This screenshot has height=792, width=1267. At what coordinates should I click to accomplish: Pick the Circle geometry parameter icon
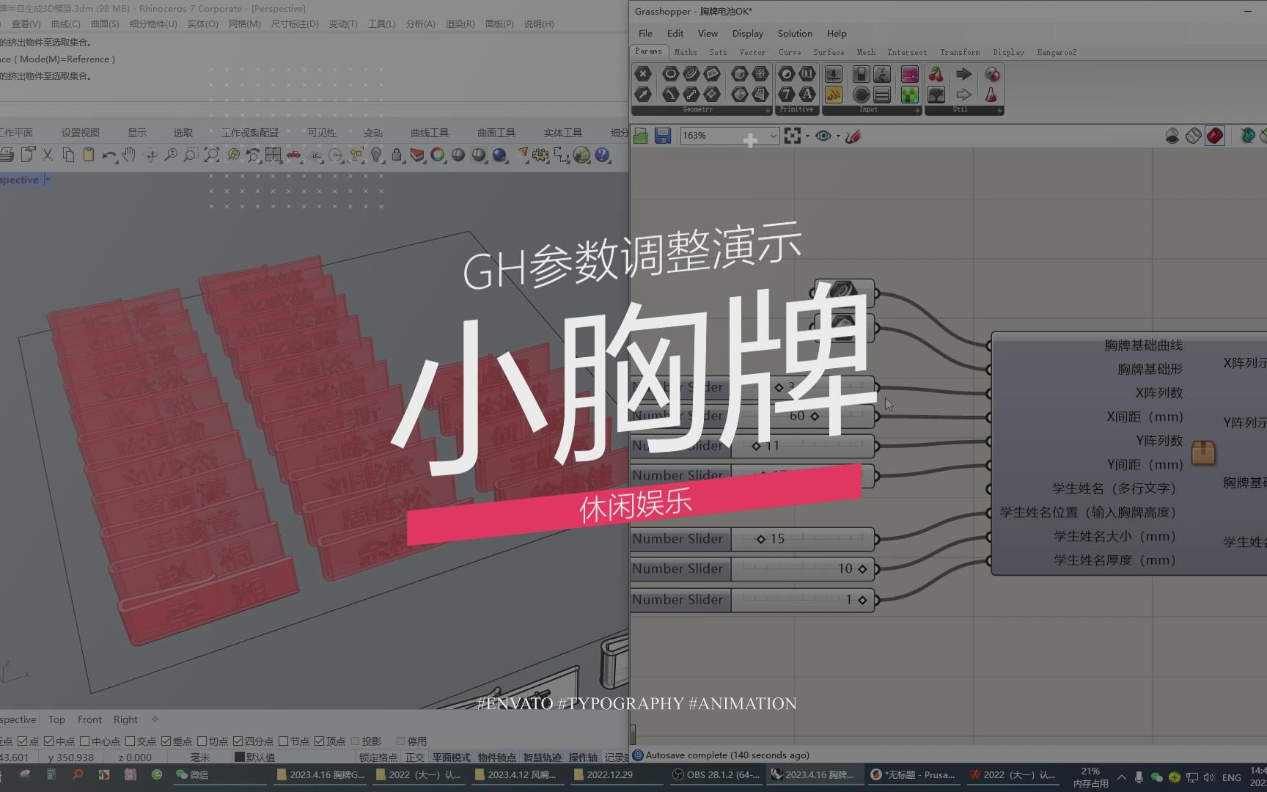tap(670, 74)
